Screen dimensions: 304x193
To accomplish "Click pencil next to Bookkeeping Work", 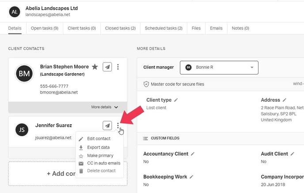I will click(191, 177).
